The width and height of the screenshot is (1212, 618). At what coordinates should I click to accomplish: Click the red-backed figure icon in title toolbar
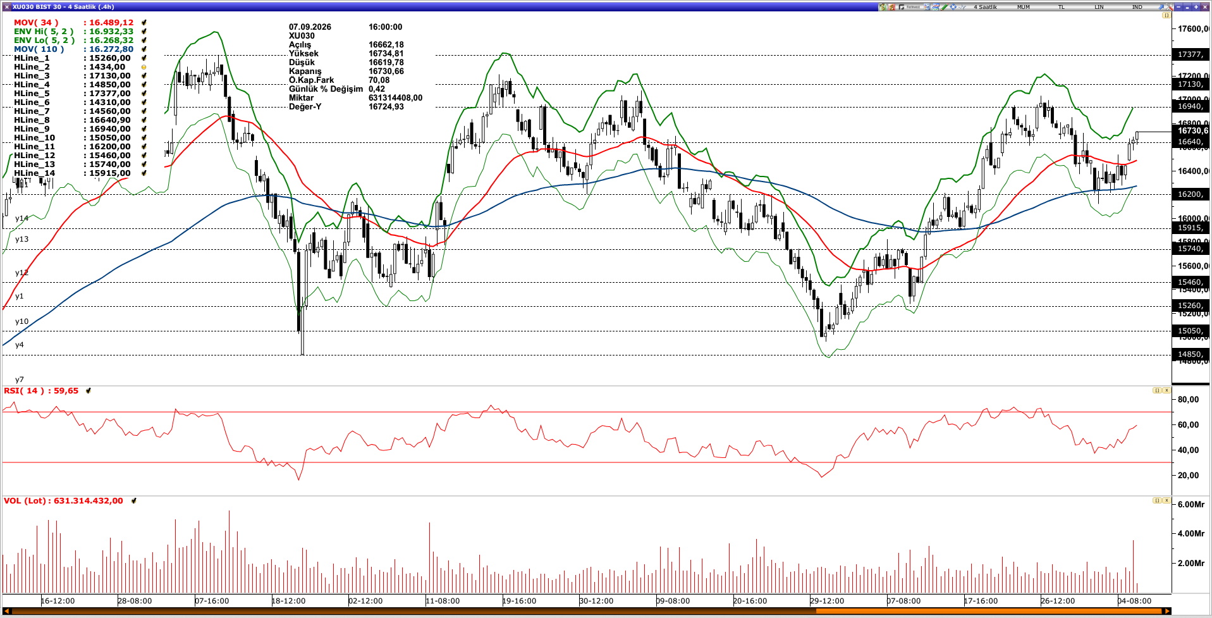point(891,7)
